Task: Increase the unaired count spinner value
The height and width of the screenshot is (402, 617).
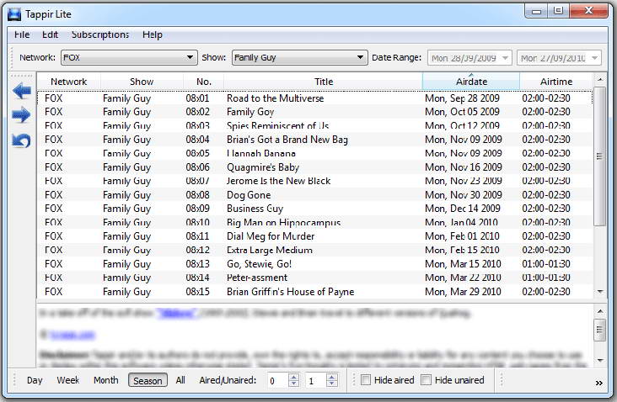Action: [x=332, y=377]
